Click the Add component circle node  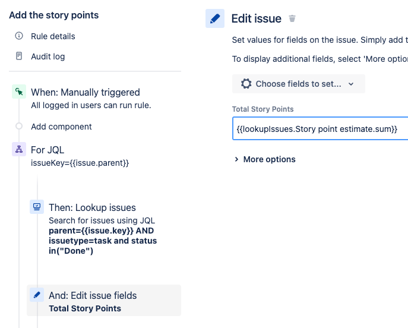coord(19,127)
